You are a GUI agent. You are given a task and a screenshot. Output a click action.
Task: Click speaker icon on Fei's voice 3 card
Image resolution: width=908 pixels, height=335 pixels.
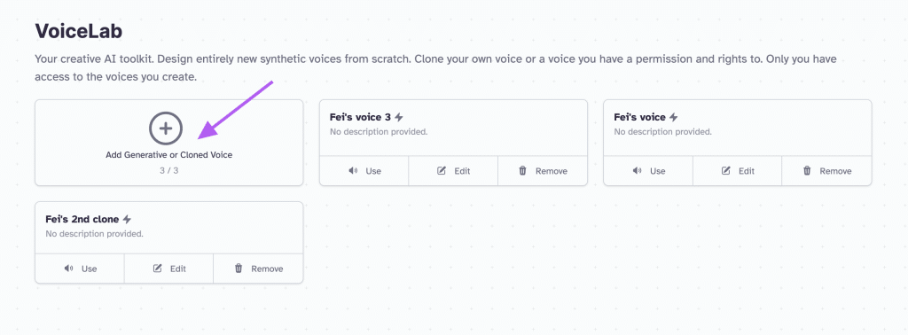click(353, 171)
